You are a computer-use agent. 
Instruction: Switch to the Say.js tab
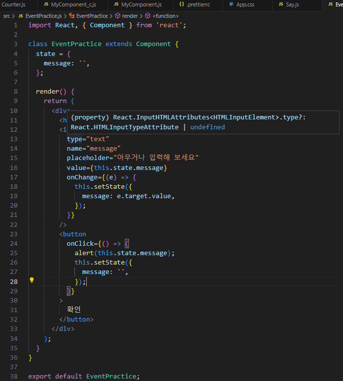click(292, 4)
